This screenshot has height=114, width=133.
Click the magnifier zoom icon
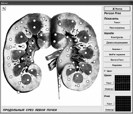[x=4, y=8]
